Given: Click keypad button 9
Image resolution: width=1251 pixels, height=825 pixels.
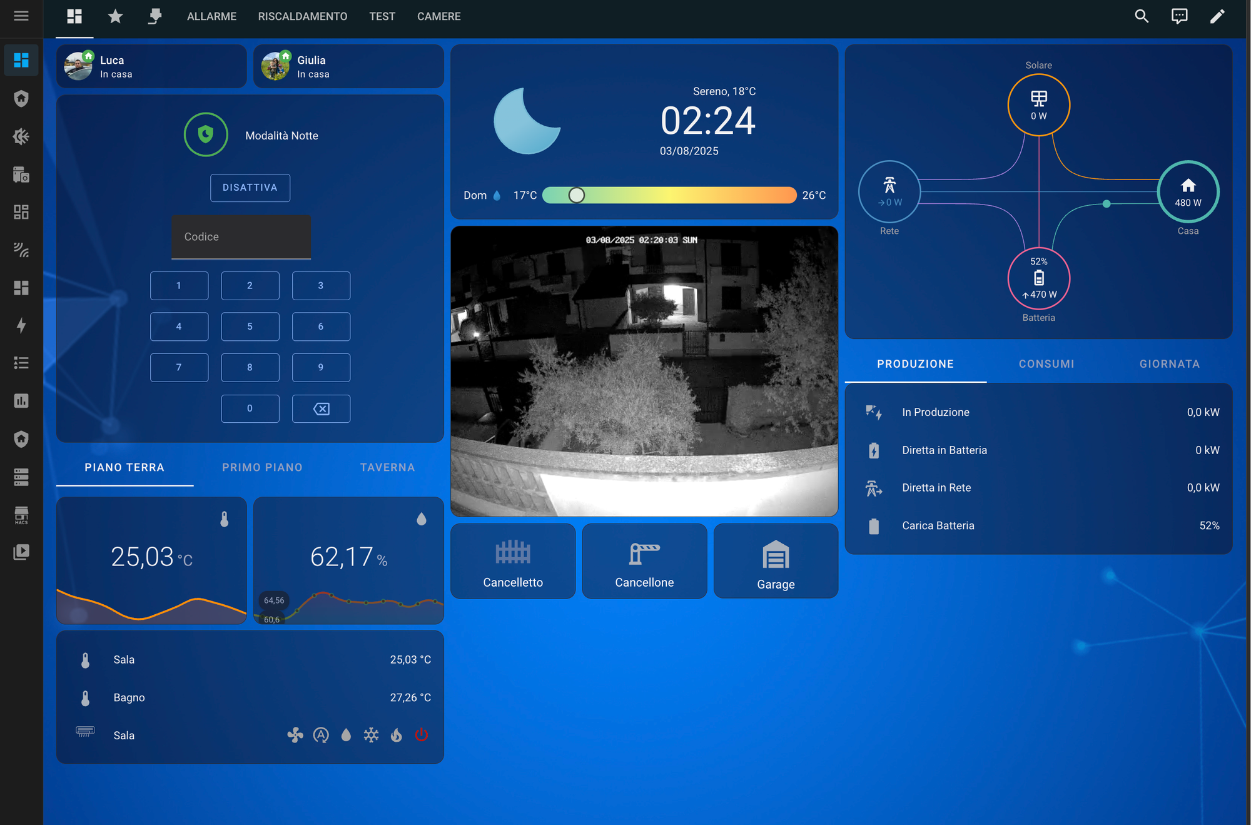Looking at the screenshot, I should point(321,368).
